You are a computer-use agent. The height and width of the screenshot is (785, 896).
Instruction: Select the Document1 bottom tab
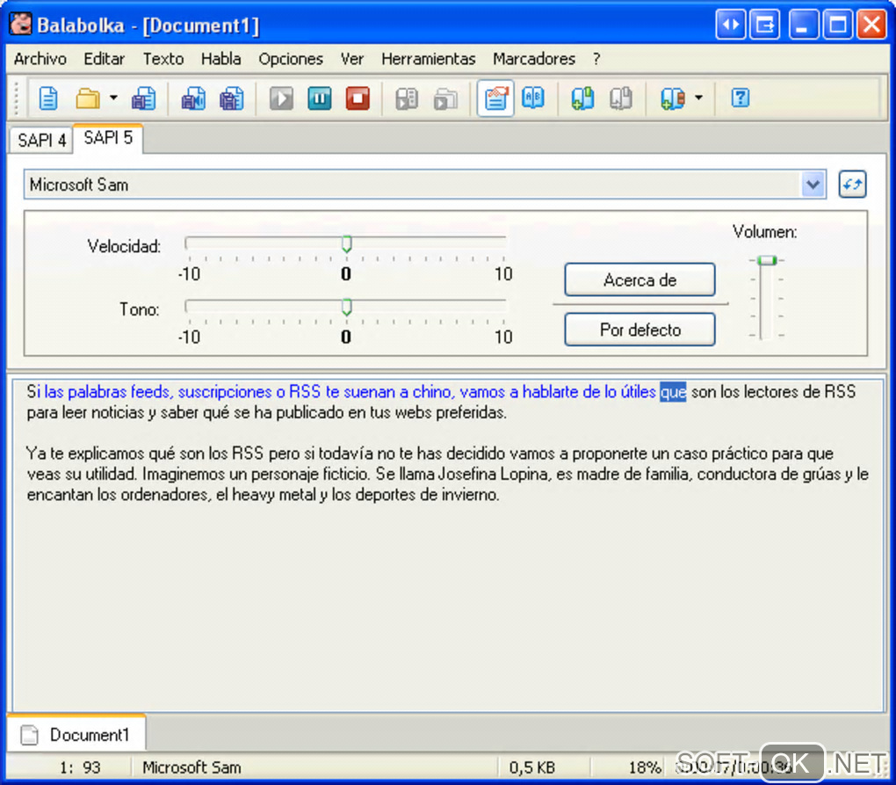coord(77,734)
